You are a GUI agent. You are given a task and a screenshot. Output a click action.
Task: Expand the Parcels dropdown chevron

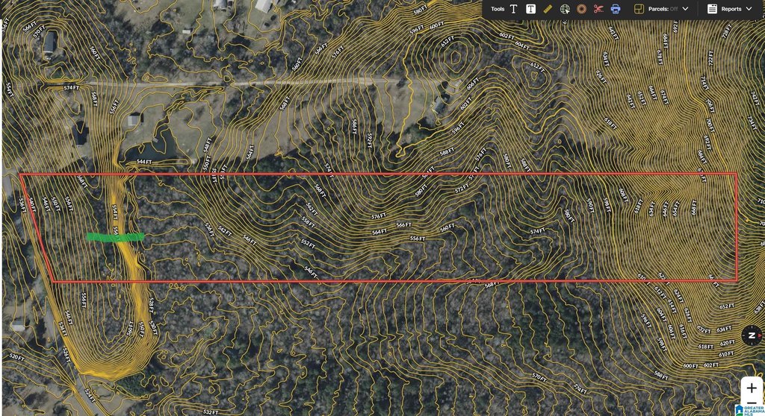tap(685, 9)
